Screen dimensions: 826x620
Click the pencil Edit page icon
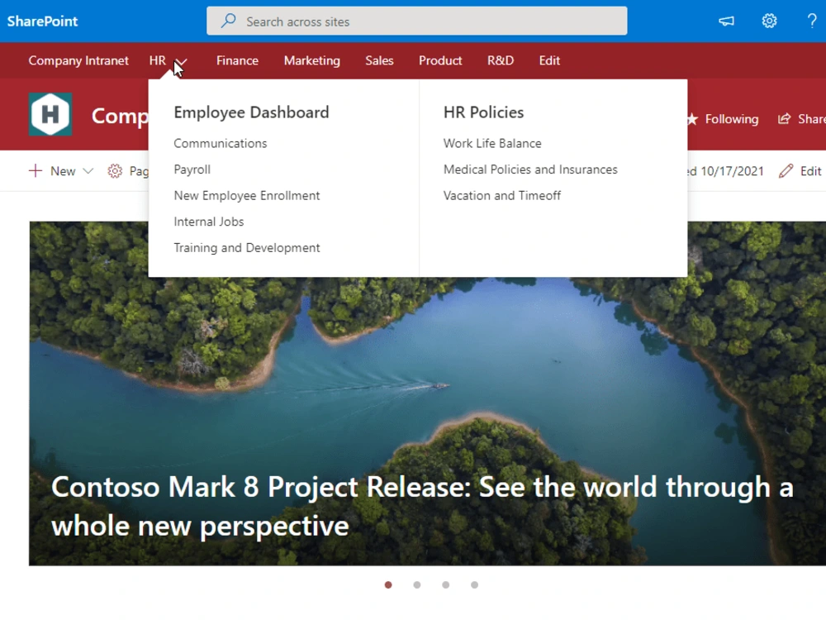tap(786, 171)
